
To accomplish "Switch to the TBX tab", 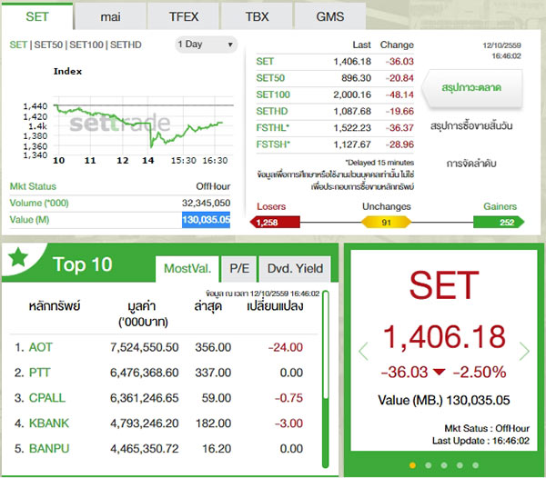I will click(x=257, y=16).
